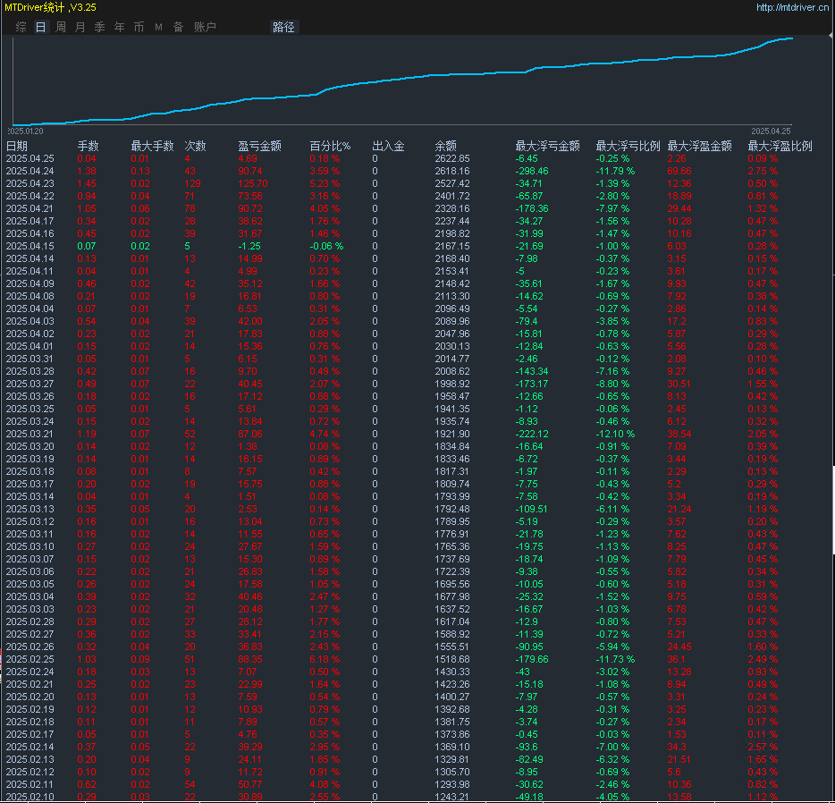Click the 2025.04.25 end date on chart

tap(771, 131)
